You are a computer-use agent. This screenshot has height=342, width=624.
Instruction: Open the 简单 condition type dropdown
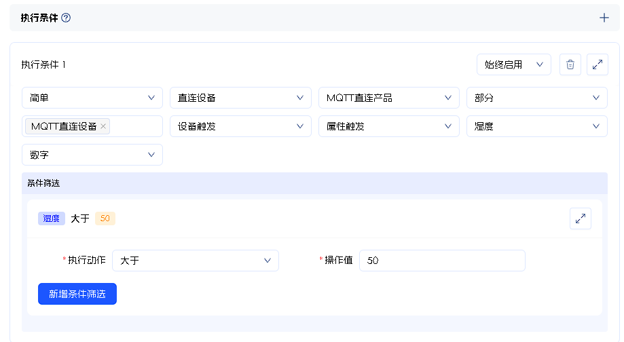(x=92, y=98)
